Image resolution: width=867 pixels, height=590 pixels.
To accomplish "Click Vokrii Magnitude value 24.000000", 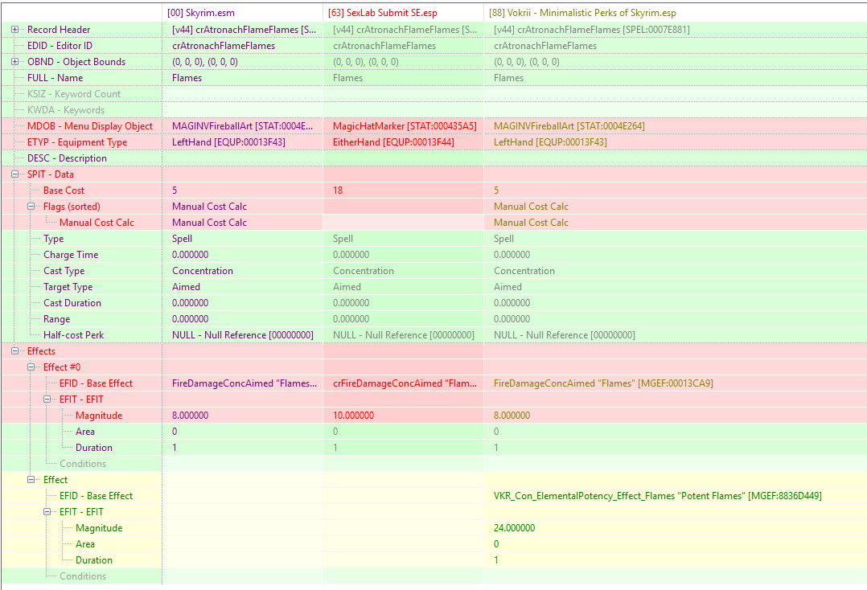I will (514, 527).
